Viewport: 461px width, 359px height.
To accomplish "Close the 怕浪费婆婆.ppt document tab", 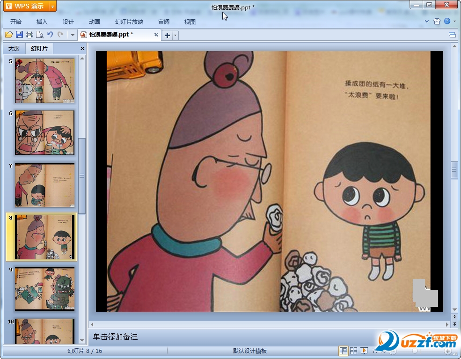I will pyautogui.click(x=156, y=35).
